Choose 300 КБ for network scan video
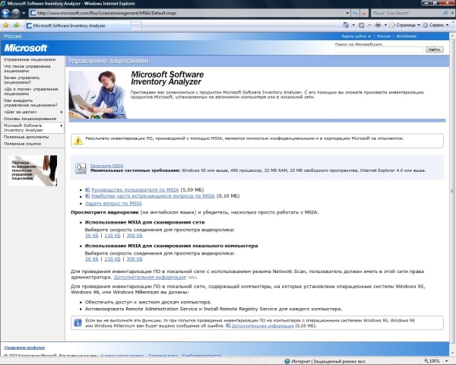The height and width of the screenshot is (365, 456). click(x=135, y=236)
